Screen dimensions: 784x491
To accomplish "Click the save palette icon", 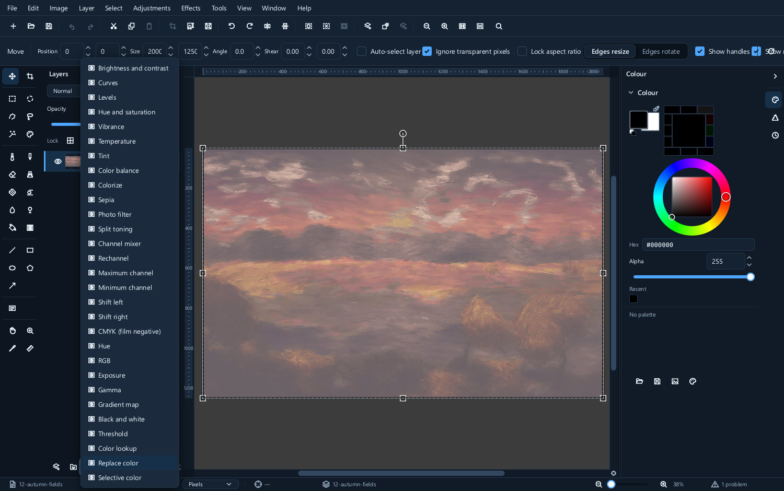I will pyautogui.click(x=657, y=381).
